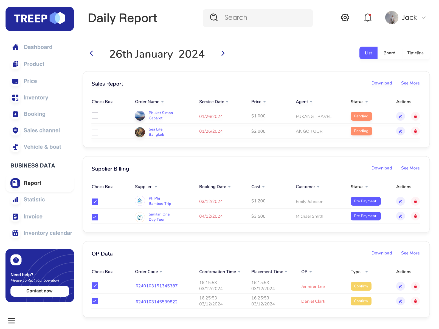This screenshot has width=439, height=329.
Task: Edit the PhiPhi Bamboo Trip billing
Action: 401,201
